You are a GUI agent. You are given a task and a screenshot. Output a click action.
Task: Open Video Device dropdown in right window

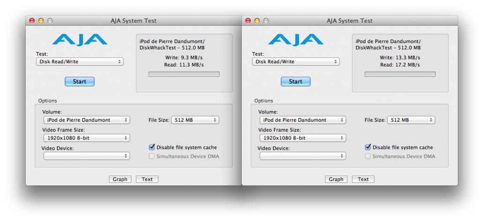tap(303, 156)
